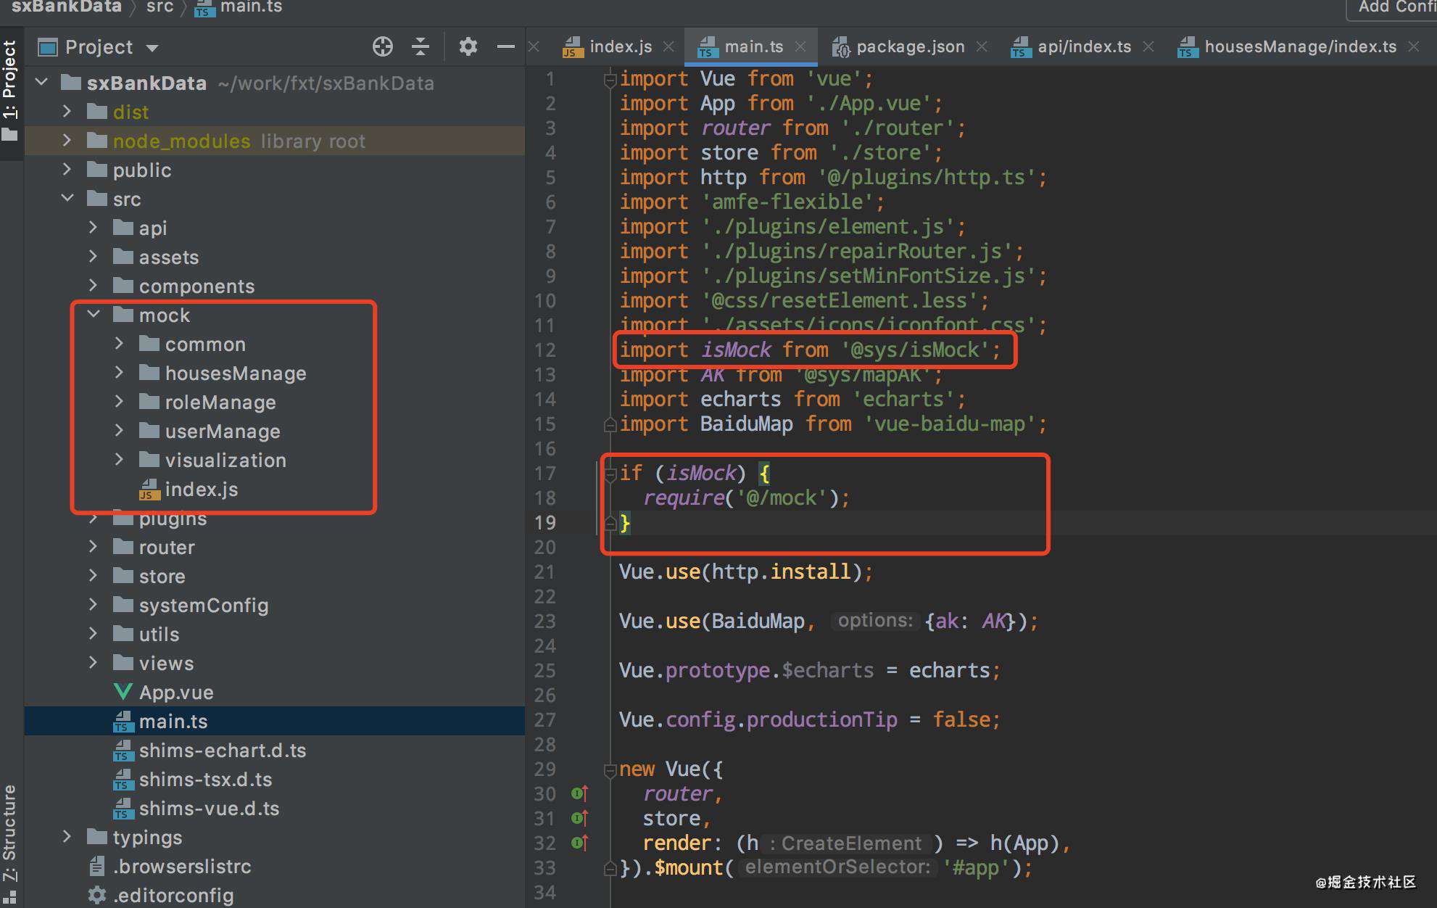Viewport: 1437px width, 908px height.
Task: Expand the common folder
Action: 120,343
